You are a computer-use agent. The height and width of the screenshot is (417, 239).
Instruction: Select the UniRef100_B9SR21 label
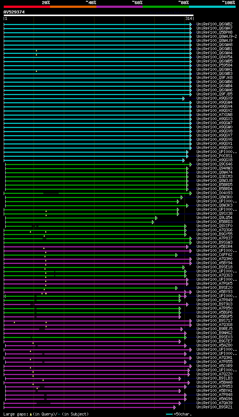tap(214, 407)
